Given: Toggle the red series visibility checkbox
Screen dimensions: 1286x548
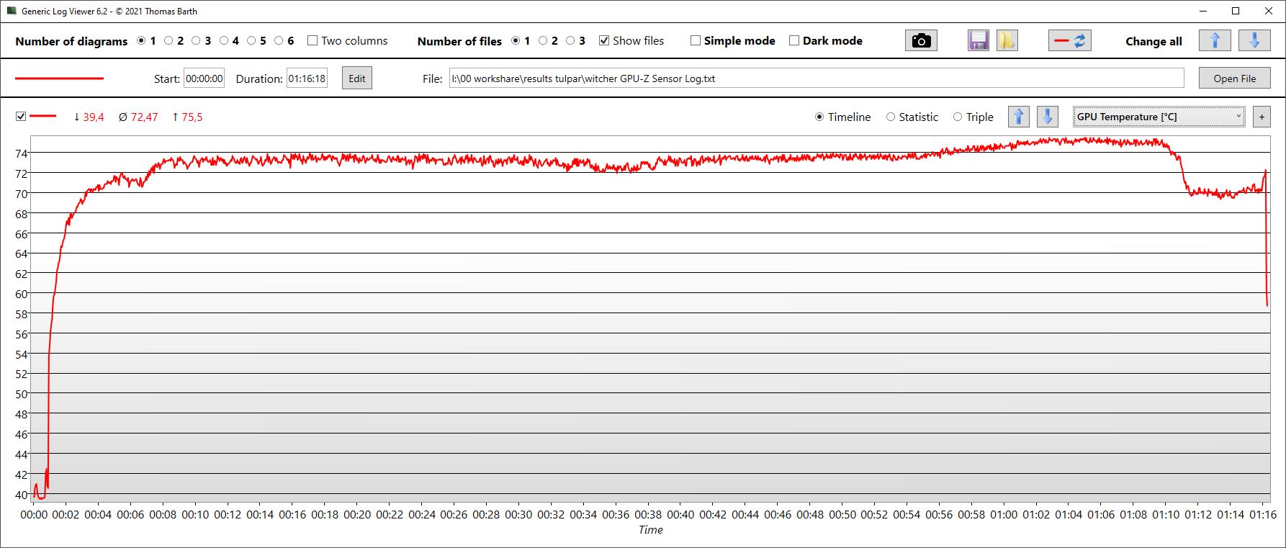Looking at the screenshot, I should tap(21, 117).
